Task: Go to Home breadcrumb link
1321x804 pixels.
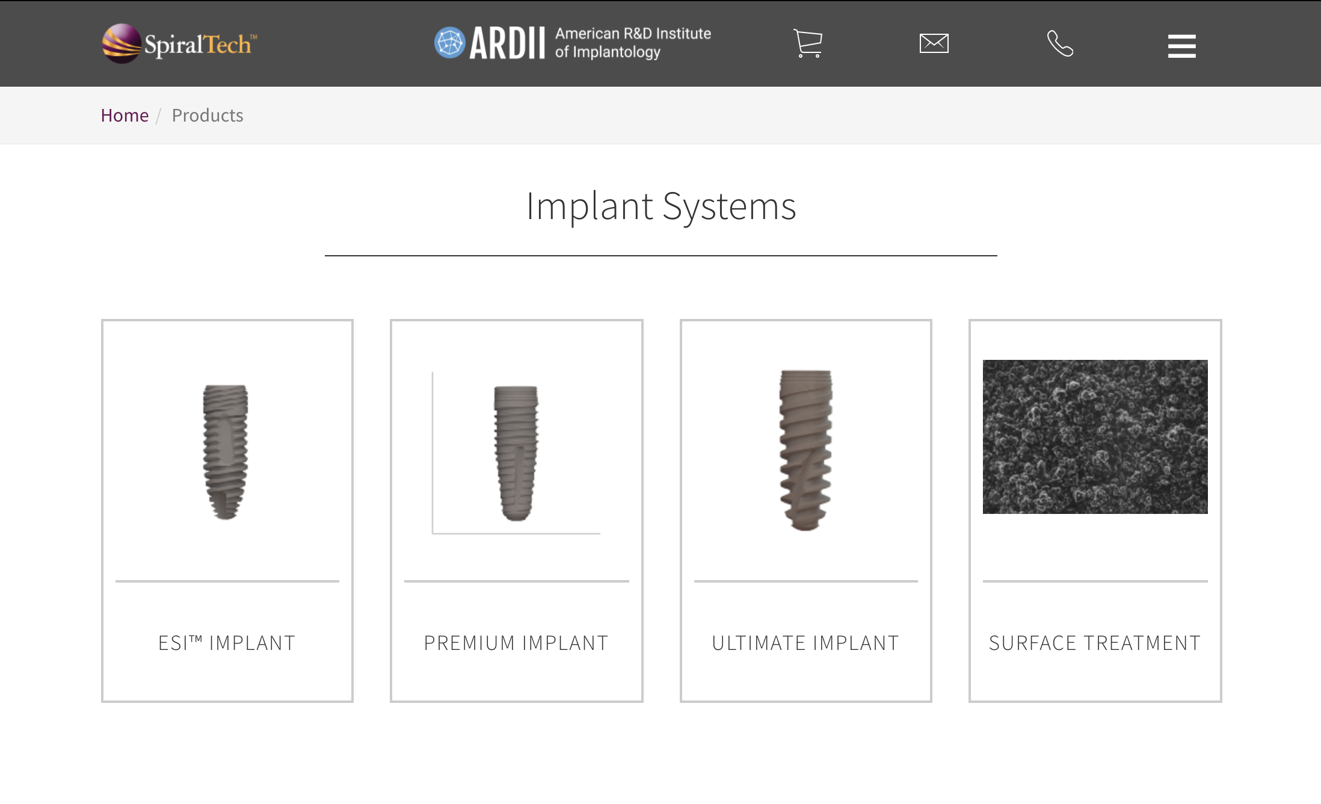Action: [125, 115]
